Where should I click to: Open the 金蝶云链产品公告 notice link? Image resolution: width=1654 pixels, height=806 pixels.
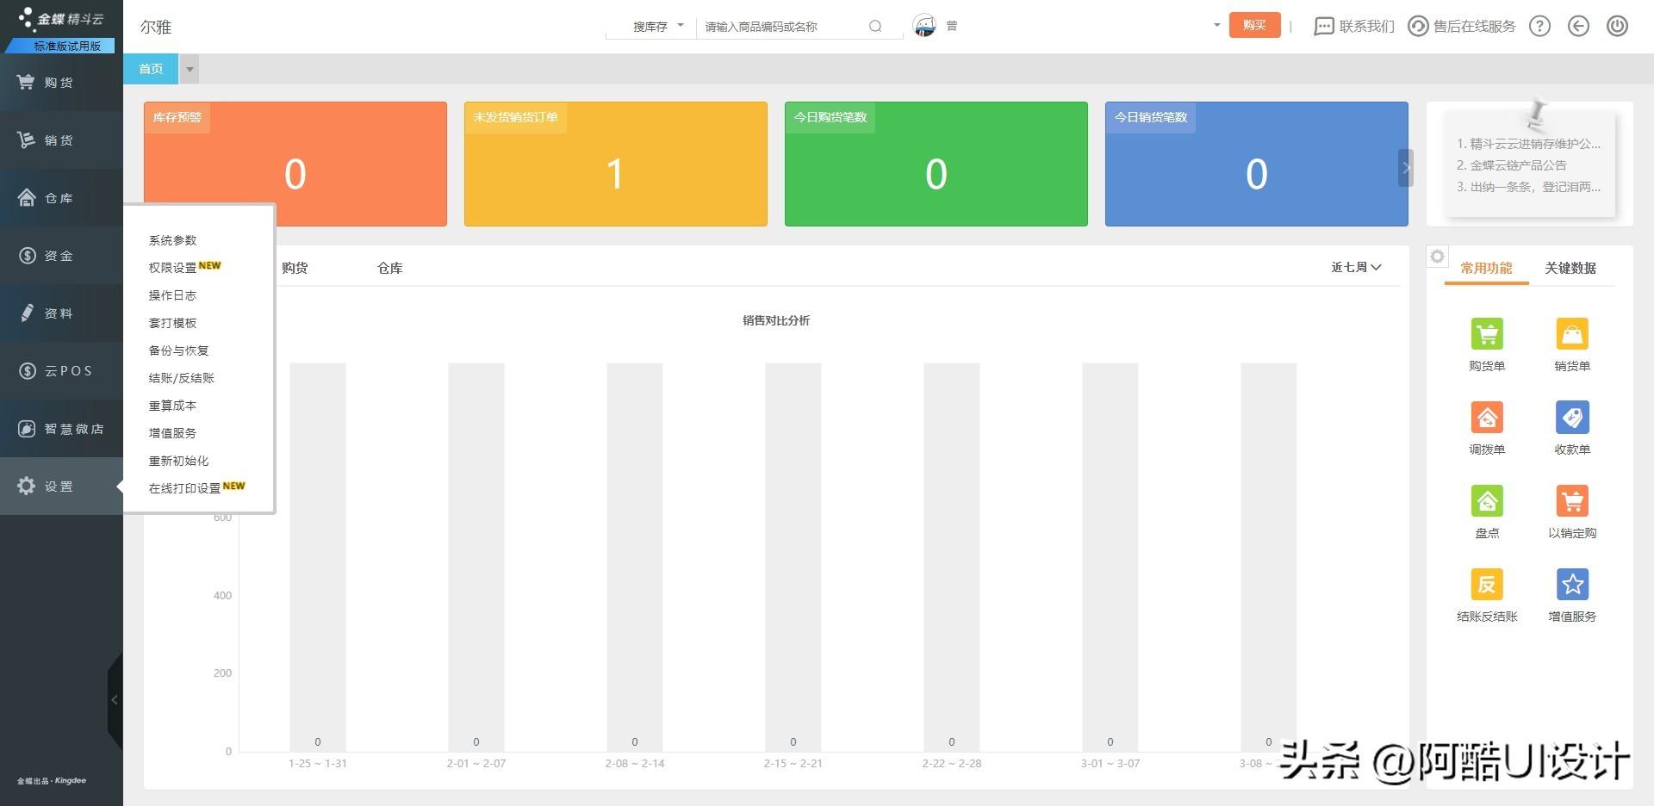coord(1512,165)
